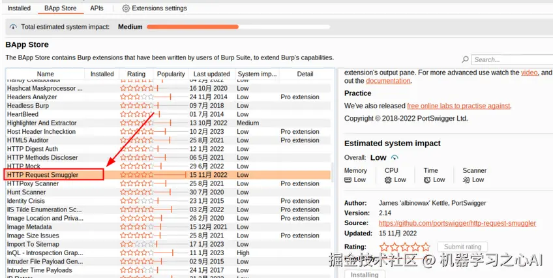The height and width of the screenshot is (278, 553).
Task: Sort by Popularity column header
Action: point(171,74)
